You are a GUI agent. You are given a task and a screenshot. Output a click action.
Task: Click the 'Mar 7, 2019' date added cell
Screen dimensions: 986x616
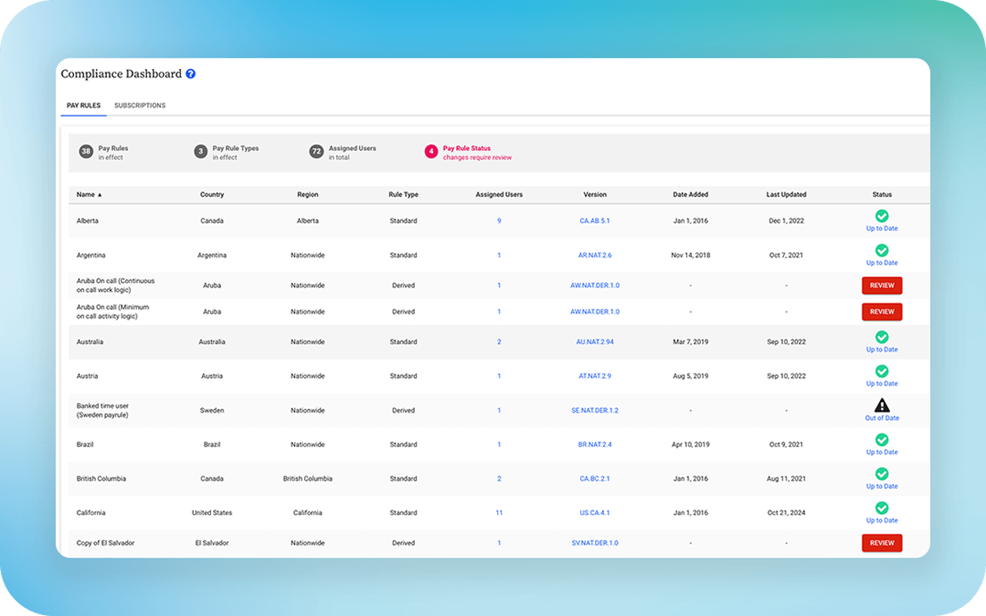coord(690,342)
